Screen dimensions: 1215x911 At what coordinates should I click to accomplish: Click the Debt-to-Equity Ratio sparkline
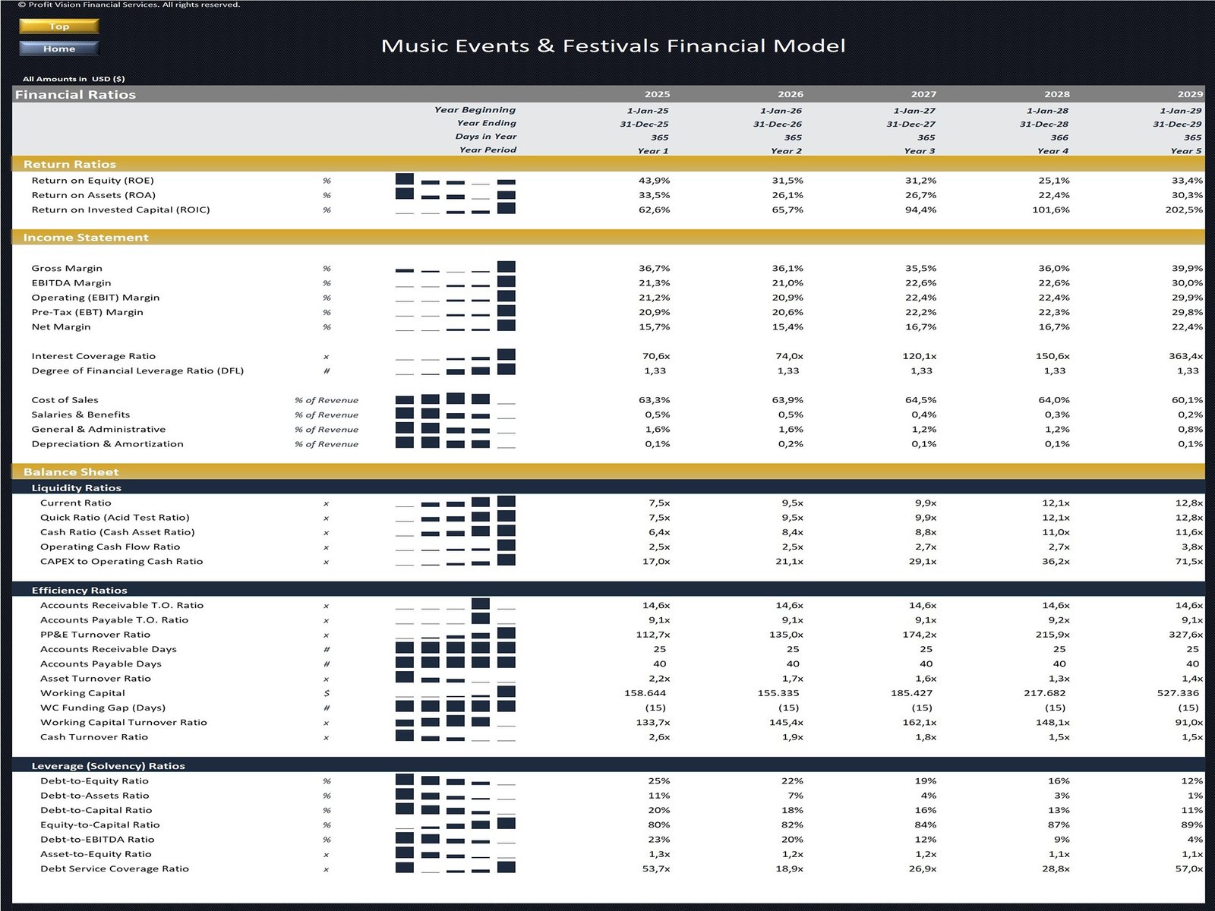coord(455,780)
